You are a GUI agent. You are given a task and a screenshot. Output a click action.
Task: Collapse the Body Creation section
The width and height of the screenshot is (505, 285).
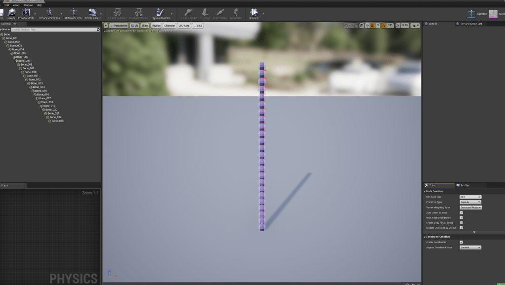click(424, 191)
